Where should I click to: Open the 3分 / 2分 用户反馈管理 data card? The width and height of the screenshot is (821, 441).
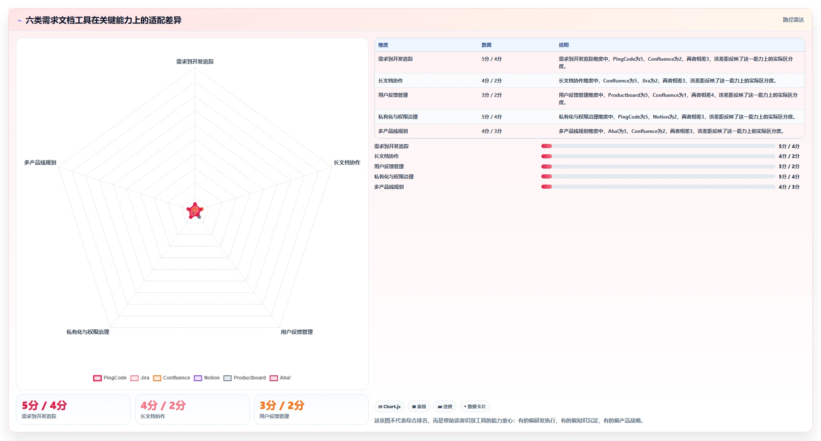pyautogui.click(x=311, y=409)
